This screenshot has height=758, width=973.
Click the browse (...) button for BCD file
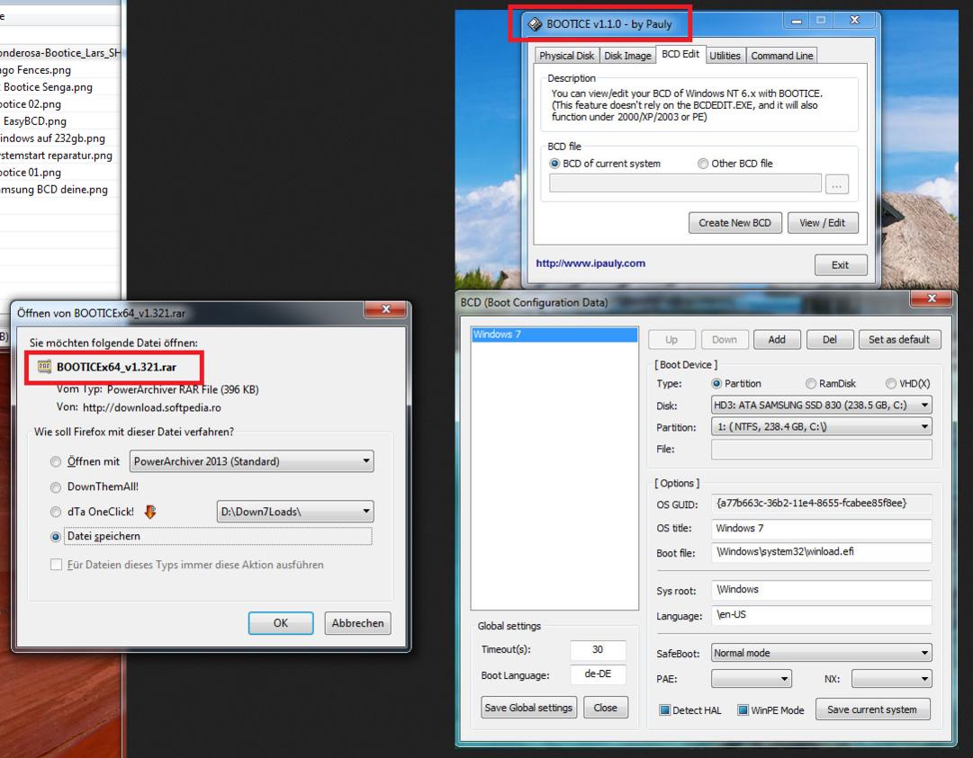[836, 184]
